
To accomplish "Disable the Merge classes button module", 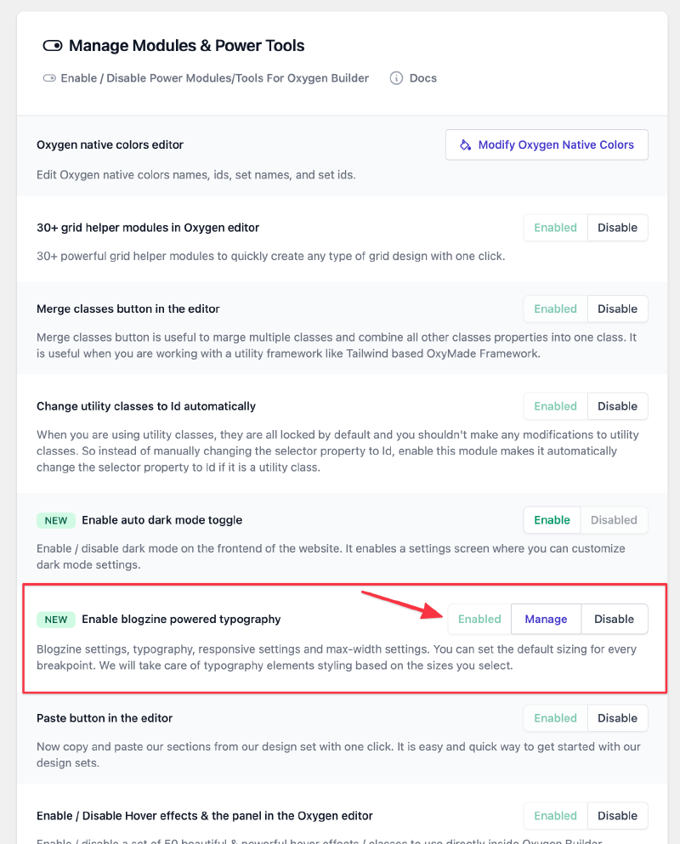I will click(x=617, y=309).
